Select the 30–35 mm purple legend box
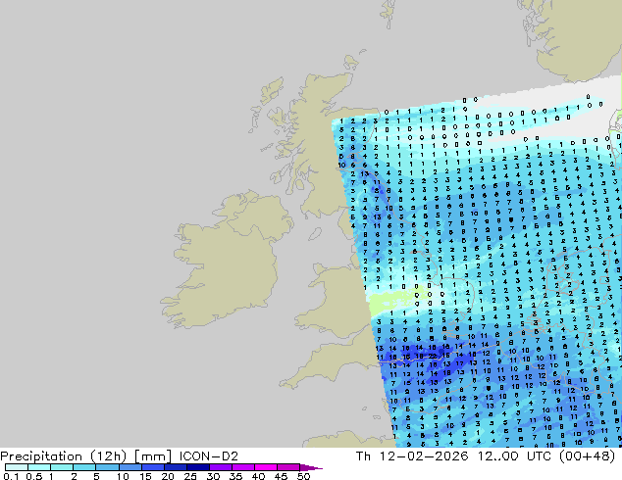 (220, 467)
